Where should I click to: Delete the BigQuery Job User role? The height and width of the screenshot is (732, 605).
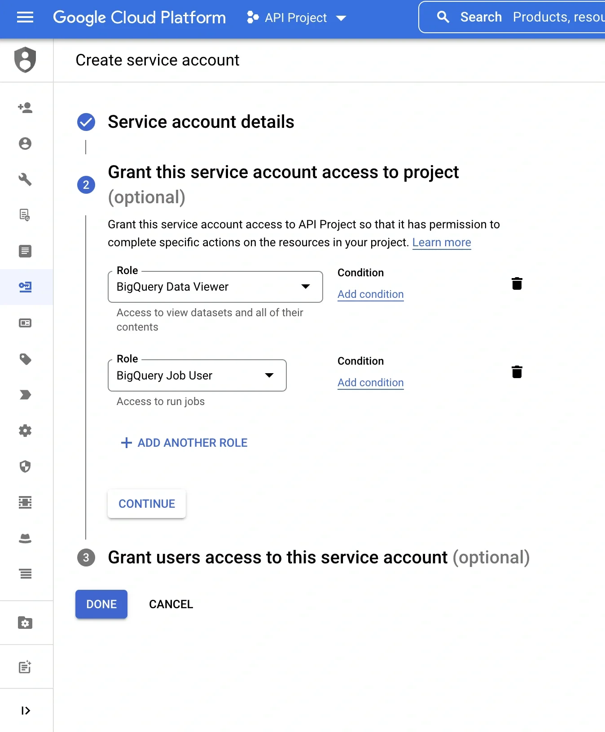pos(517,372)
